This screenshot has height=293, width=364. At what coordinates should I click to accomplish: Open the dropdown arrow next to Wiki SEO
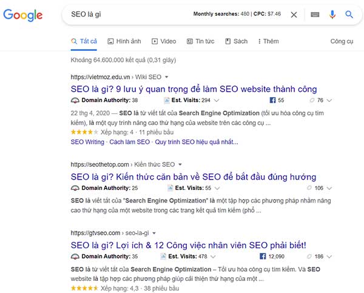click(x=166, y=77)
